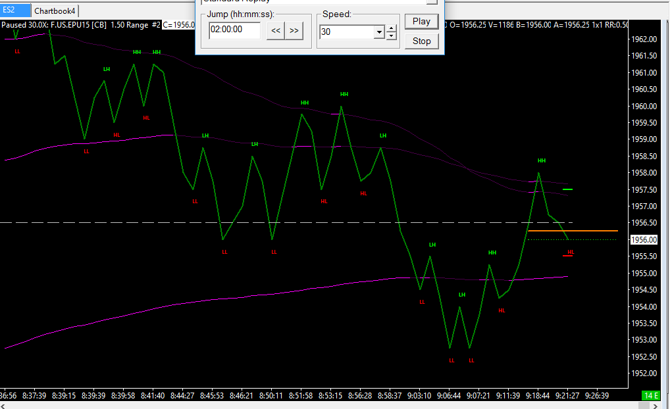
Task: Click the 8:50:11 time axis label
Action: (x=271, y=396)
